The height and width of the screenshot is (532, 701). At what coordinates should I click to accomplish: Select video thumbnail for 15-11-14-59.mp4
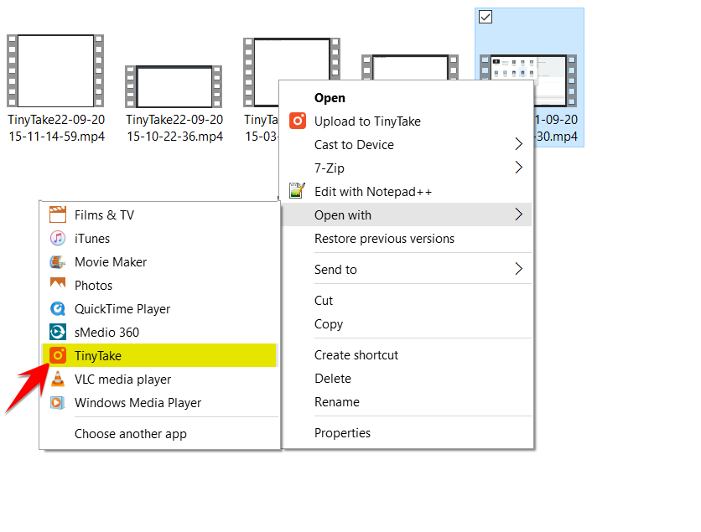pyautogui.click(x=55, y=71)
